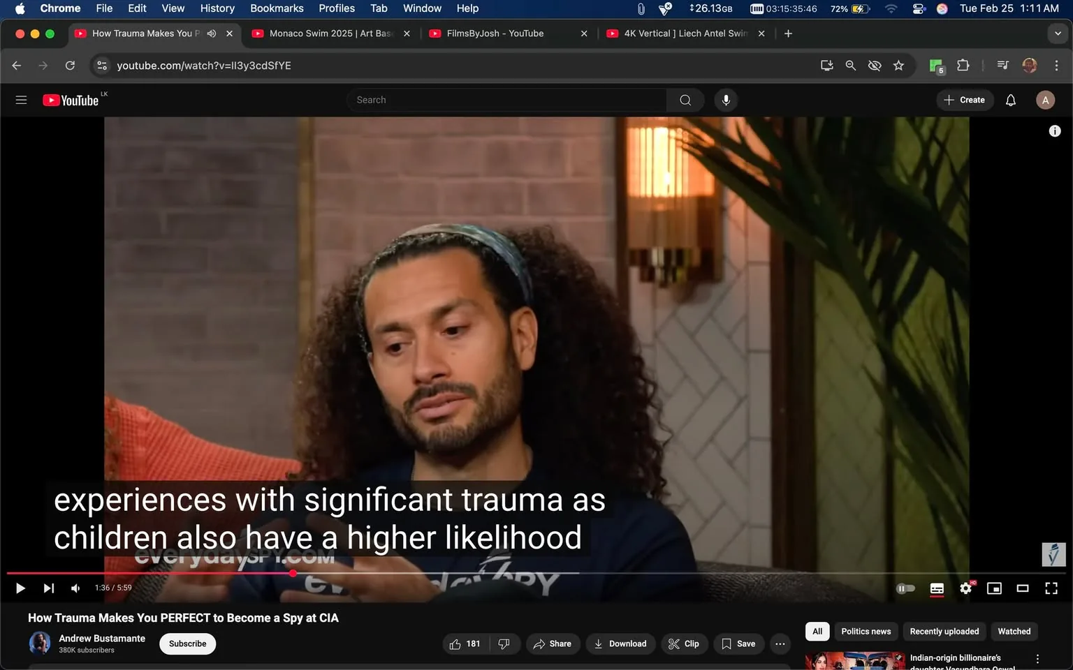The image size is (1073, 670).
Task: Open more actions ellipsis under the video
Action: tap(780, 643)
